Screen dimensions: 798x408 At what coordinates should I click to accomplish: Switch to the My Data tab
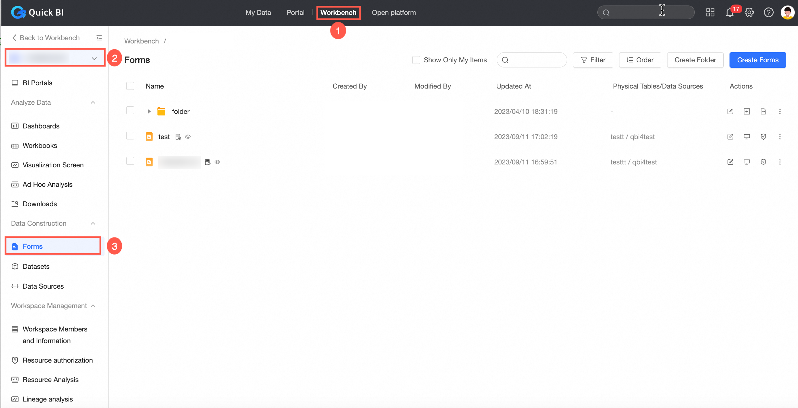tap(258, 13)
